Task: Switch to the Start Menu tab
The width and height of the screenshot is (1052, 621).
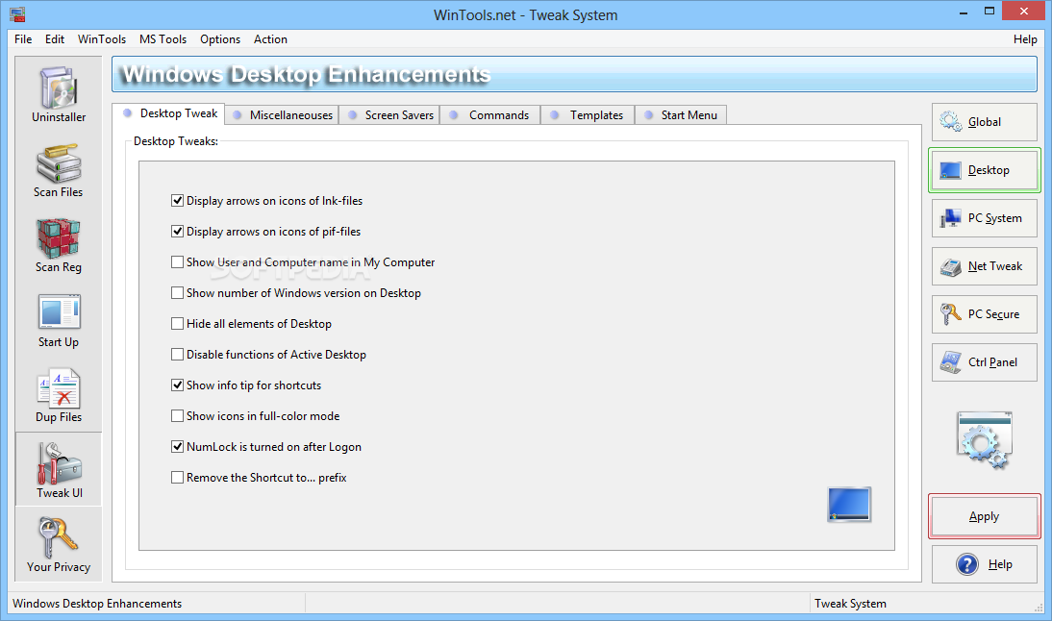Action: (x=680, y=115)
